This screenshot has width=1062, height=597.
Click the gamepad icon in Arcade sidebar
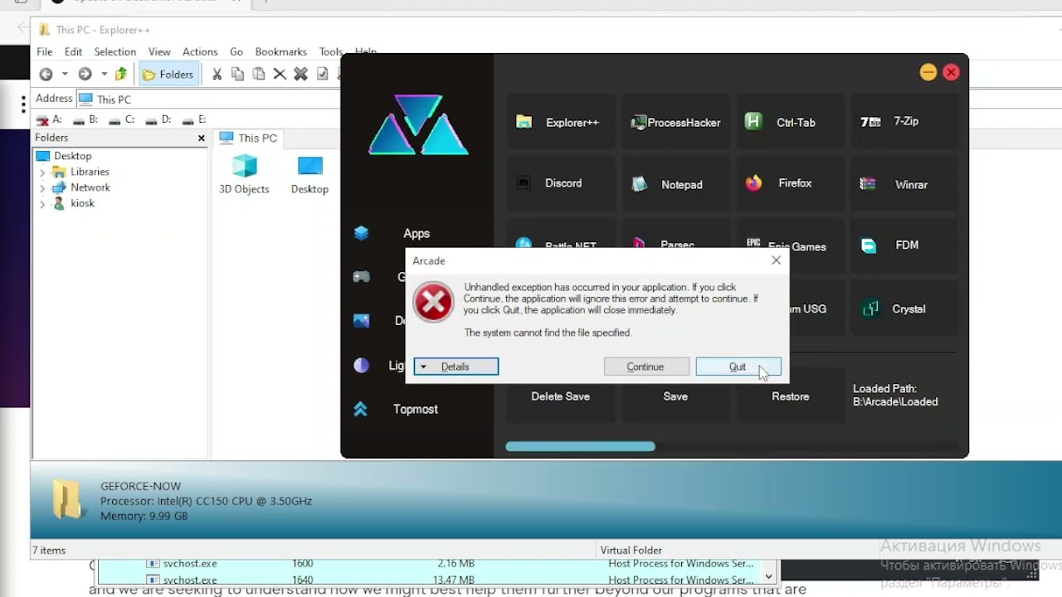pos(362,277)
